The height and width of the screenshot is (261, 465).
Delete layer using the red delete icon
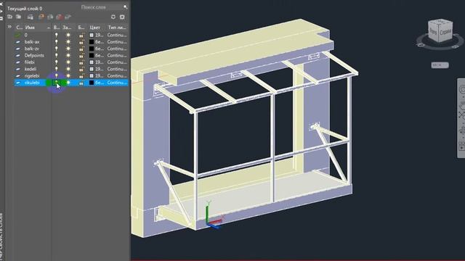[x=60, y=17]
